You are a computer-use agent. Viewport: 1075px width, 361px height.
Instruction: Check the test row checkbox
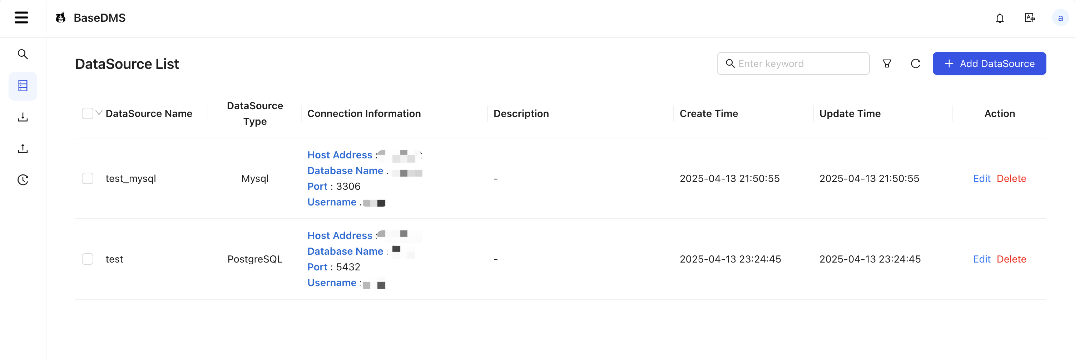(88, 259)
